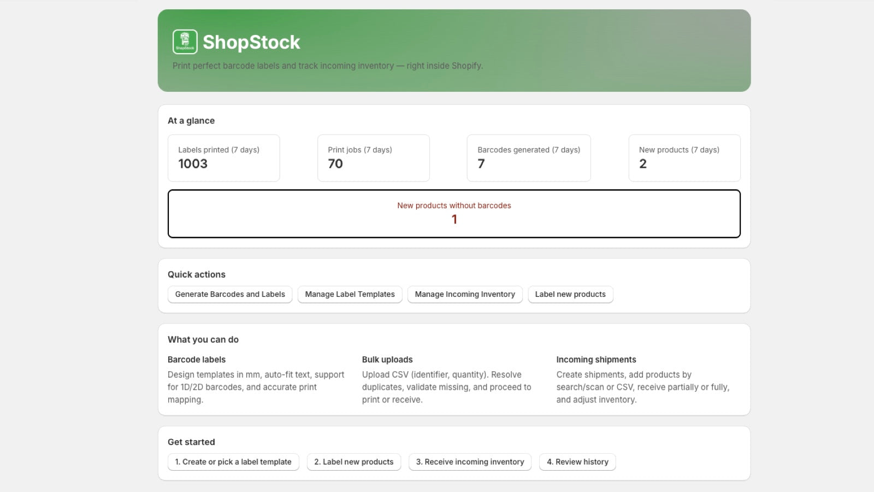Click the ShopStock title text
The height and width of the screenshot is (492, 874).
tap(251, 42)
